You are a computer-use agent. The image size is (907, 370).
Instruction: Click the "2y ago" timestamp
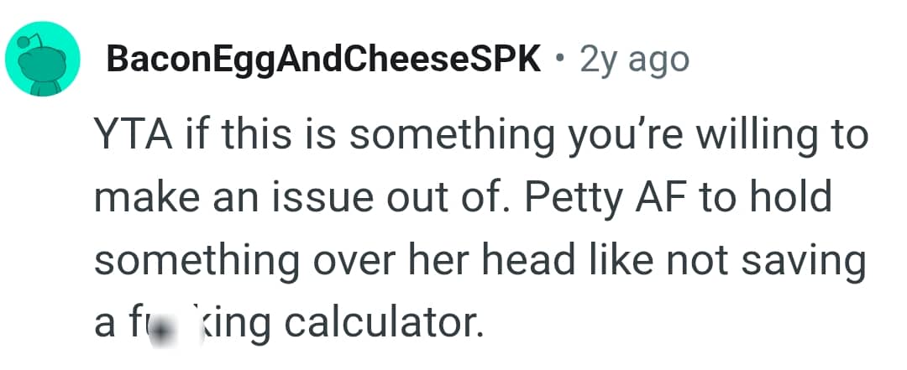click(x=635, y=60)
